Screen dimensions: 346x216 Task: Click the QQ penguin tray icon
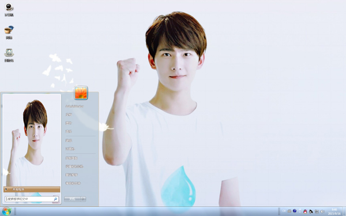point(305,211)
